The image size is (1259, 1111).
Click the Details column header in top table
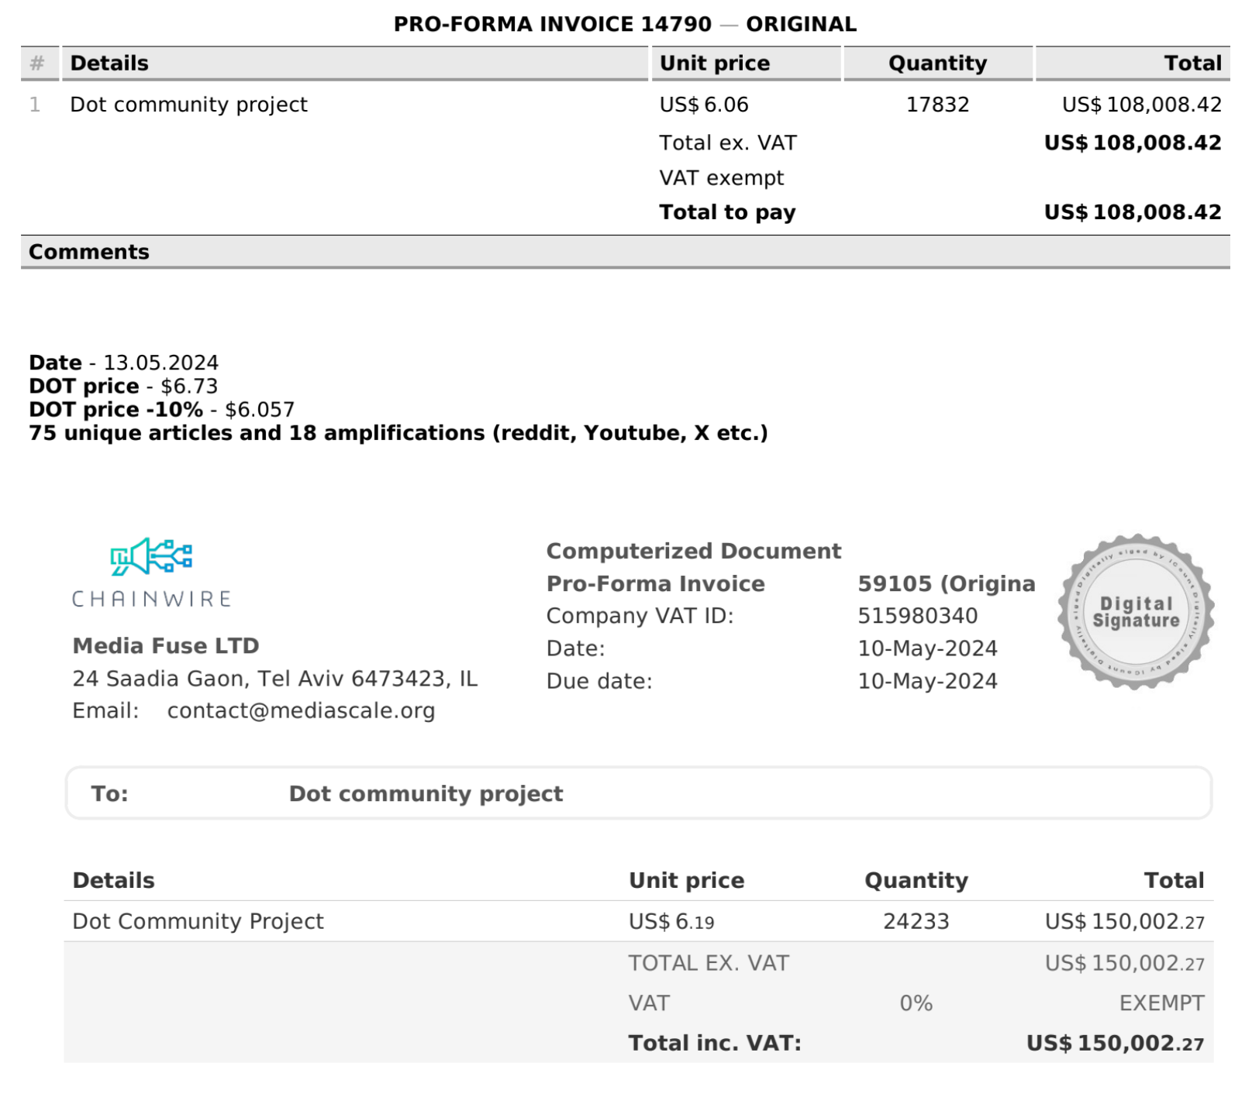(x=109, y=64)
